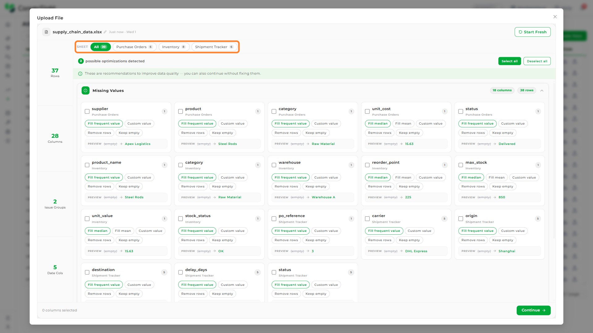Click Deselect all button
The image size is (593, 333).
[x=537, y=61]
